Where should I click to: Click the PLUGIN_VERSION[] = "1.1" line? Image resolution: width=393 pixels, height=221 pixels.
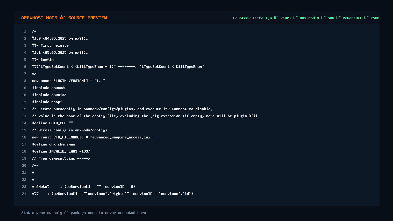69,81
